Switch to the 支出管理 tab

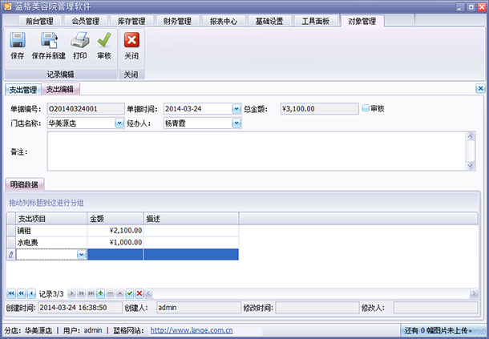coord(23,90)
